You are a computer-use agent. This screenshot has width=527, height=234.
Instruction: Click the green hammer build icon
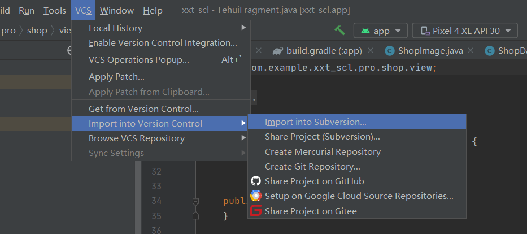(339, 31)
